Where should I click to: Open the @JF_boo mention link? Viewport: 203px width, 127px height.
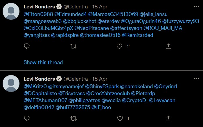pos(101,107)
